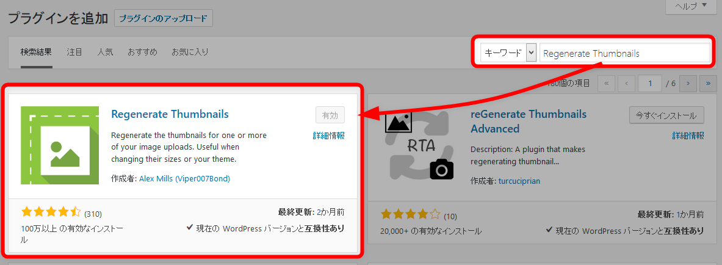Switch to 検索結果 tab
Screen dimensions: 722x265
coord(37,52)
